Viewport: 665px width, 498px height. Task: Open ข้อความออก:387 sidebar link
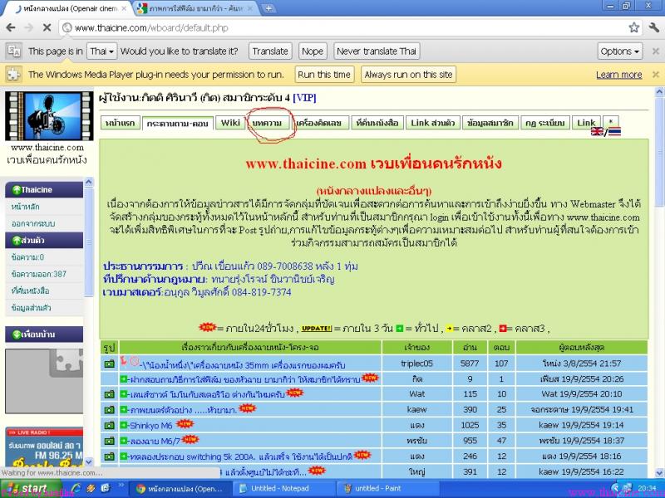coord(39,274)
